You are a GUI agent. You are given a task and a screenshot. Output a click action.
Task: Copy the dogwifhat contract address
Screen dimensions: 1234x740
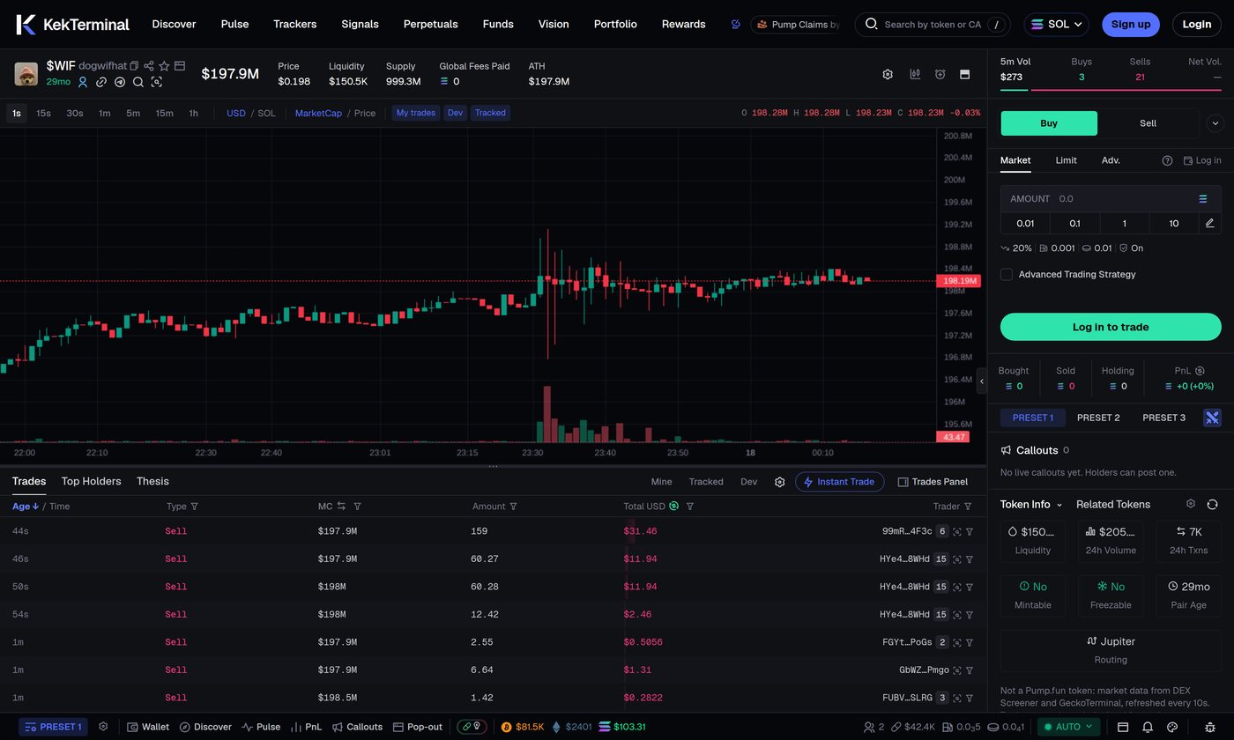pyautogui.click(x=134, y=66)
